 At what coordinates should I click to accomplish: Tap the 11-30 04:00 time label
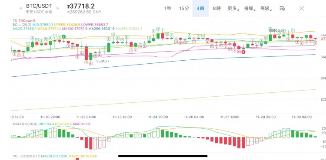[x=302, y=117]
